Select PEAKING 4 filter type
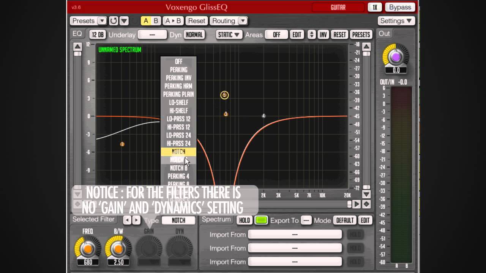 click(178, 176)
